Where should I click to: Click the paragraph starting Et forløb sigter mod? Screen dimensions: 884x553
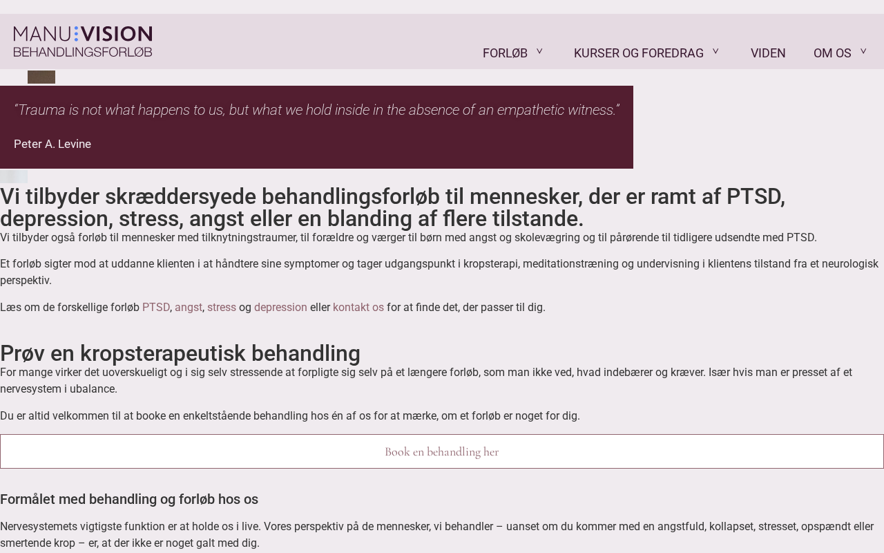439,272
